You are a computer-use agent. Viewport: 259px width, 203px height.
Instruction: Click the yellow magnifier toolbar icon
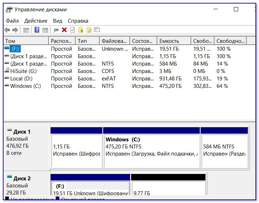pos(89,30)
